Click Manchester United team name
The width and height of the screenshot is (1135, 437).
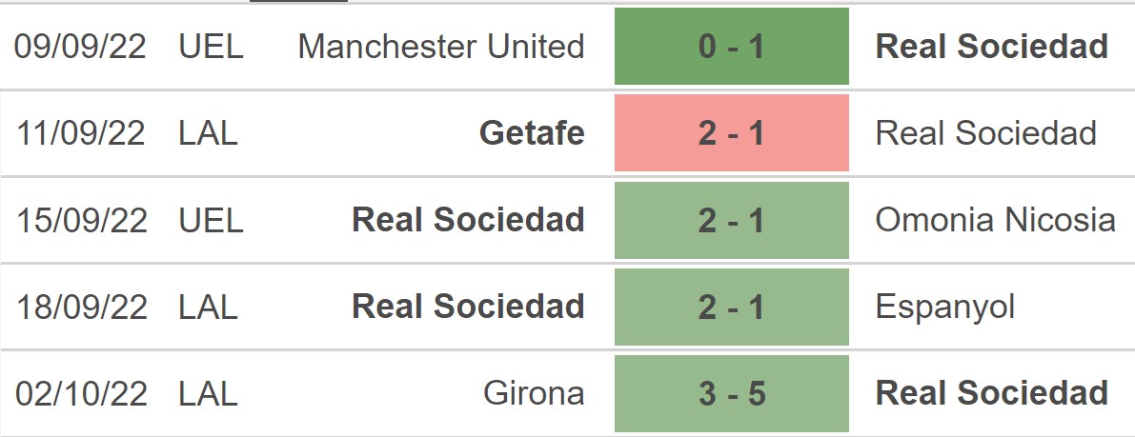click(x=440, y=47)
